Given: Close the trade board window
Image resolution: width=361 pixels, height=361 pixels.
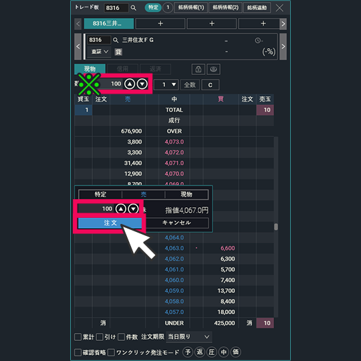Looking at the screenshot, I should pos(279,8).
